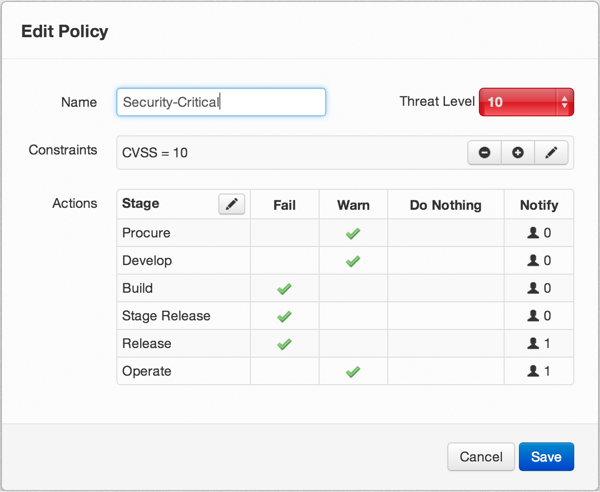Save the policy changes
Screen dimensions: 600x492
(546, 457)
